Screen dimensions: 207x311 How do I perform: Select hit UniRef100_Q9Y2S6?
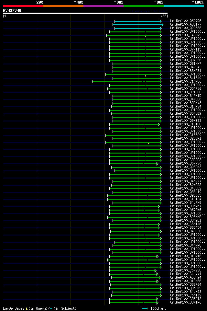pyautogui.click(x=186, y=60)
